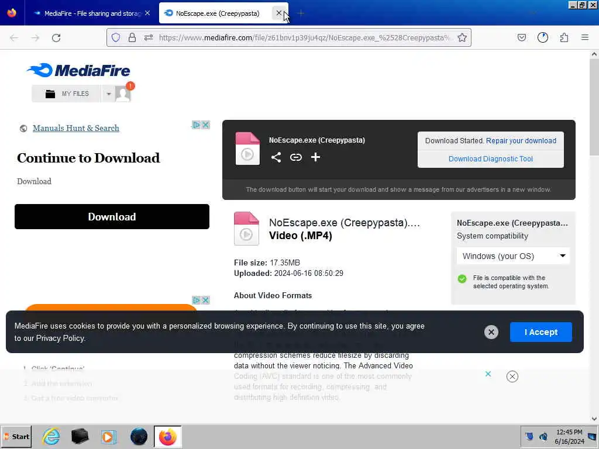Click the plus add-to-account icon
Viewport: 599px width, 449px height.
315,157
